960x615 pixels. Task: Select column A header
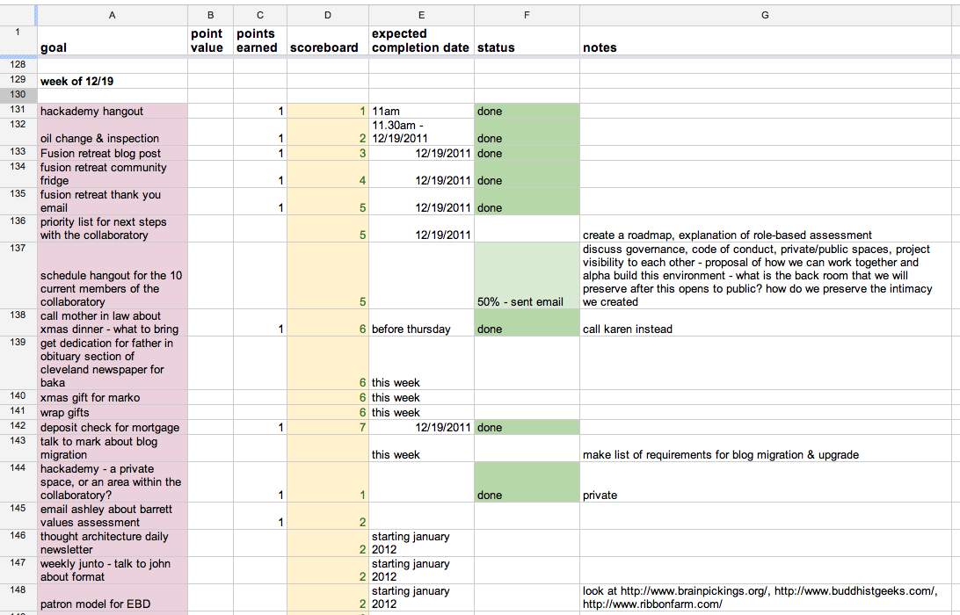pos(112,15)
